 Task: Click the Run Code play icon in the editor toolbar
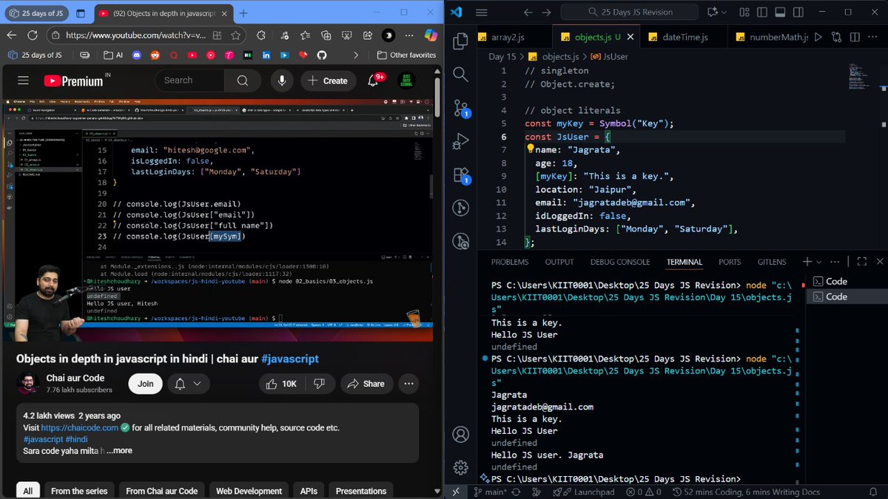coord(820,37)
